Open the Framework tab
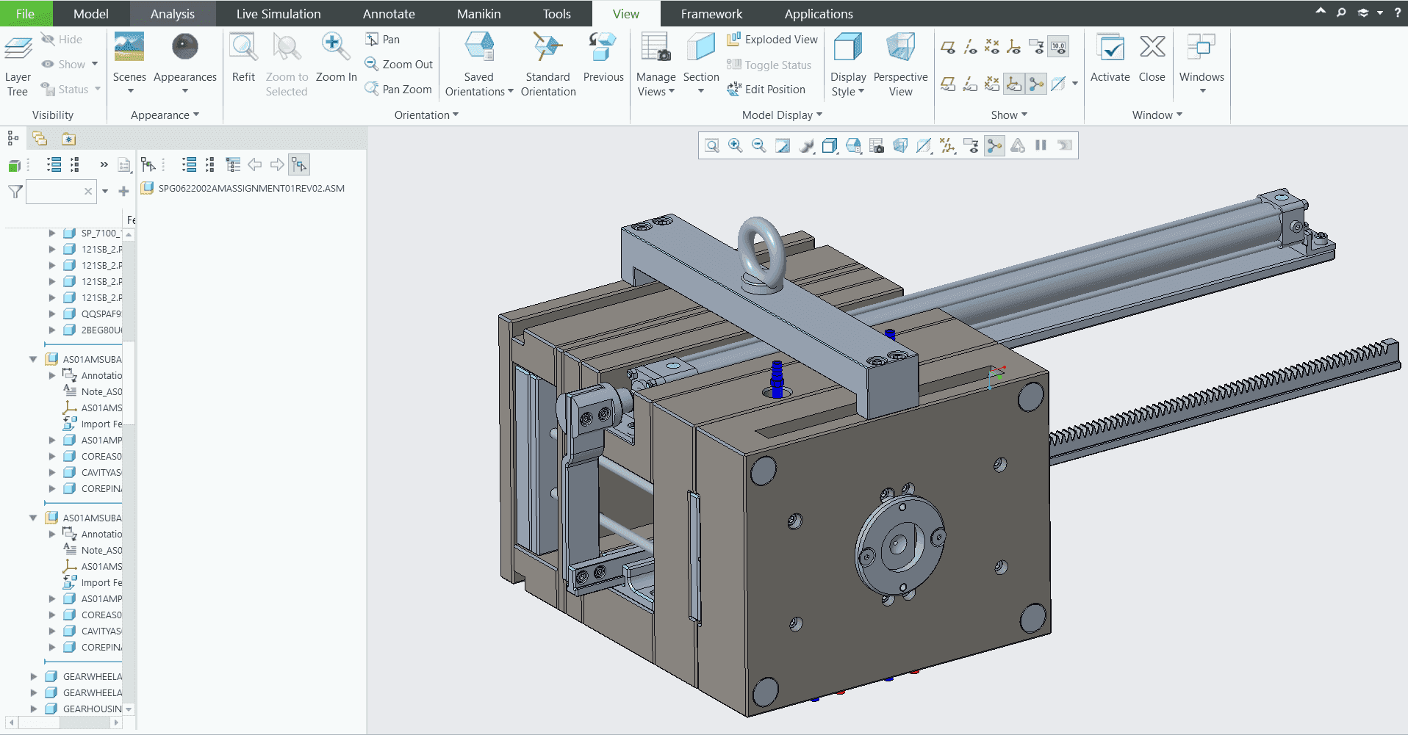 711,14
